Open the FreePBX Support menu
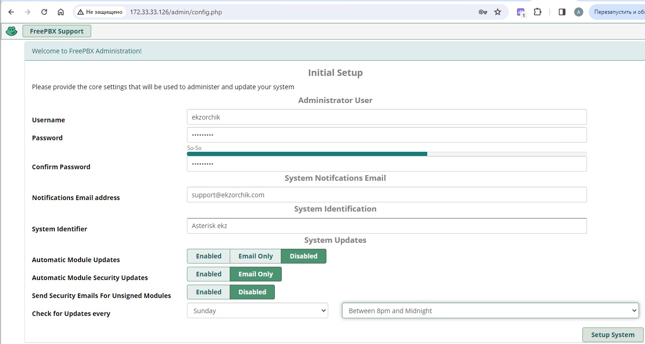 pos(57,31)
